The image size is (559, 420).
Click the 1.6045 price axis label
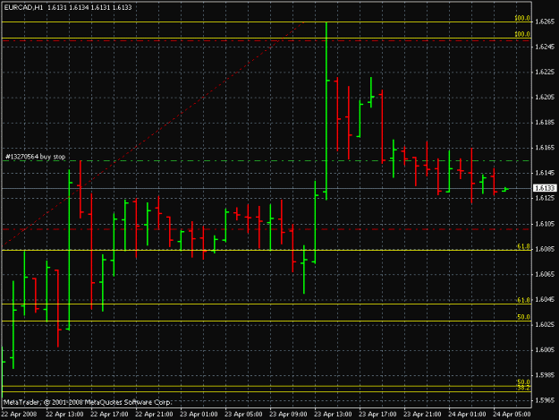coord(545,299)
